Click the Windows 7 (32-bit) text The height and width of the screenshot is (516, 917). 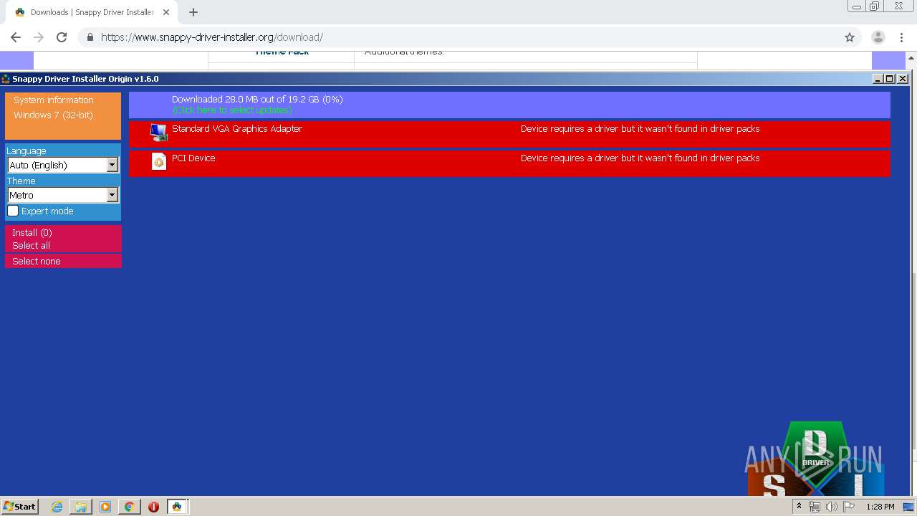coord(53,115)
